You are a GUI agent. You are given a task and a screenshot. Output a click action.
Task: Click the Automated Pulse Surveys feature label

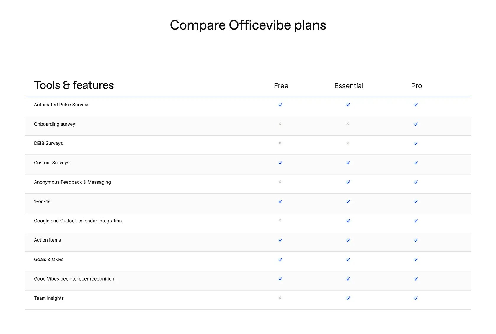[62, 105]
